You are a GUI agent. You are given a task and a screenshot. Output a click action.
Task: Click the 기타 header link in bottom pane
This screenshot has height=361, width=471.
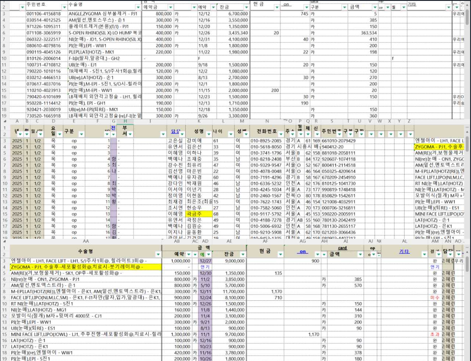404,252
